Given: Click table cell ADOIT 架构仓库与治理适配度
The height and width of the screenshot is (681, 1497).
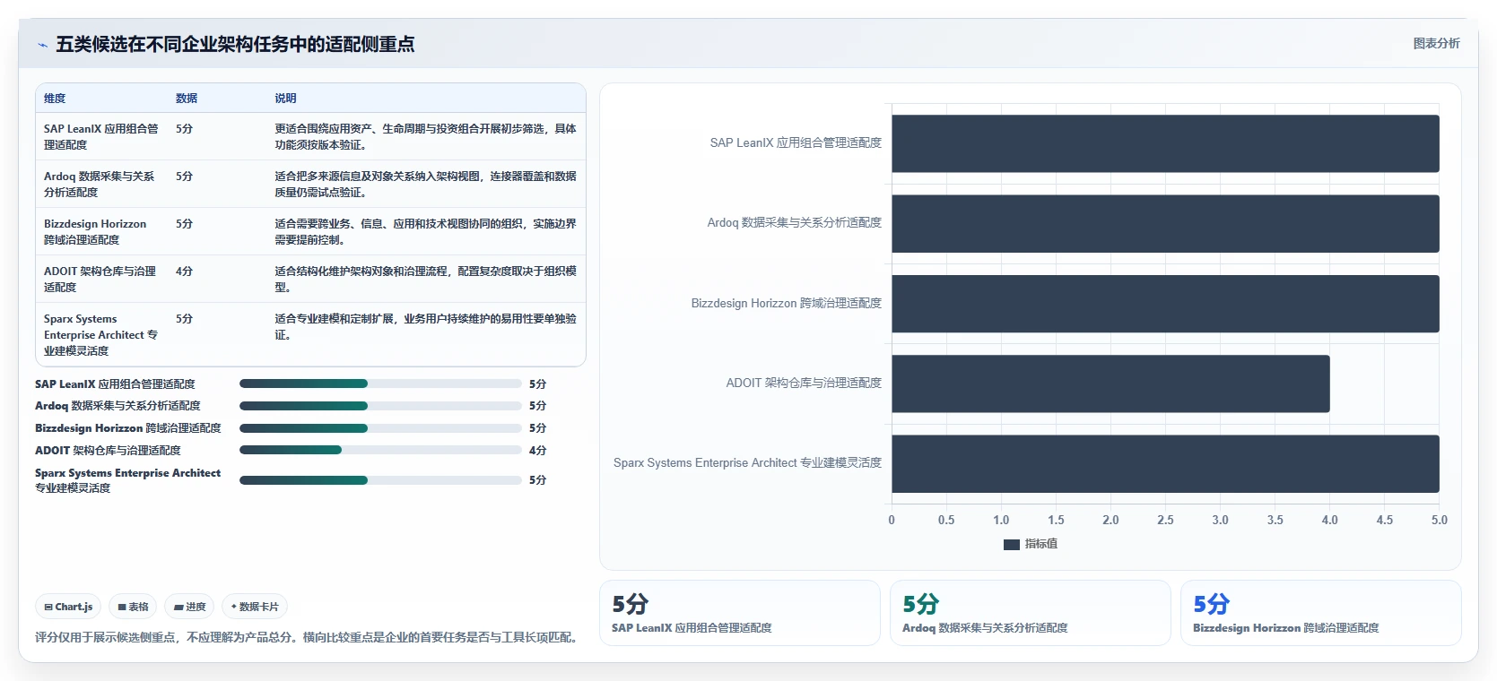Looking at the screenshot, I should click(100, 279).
